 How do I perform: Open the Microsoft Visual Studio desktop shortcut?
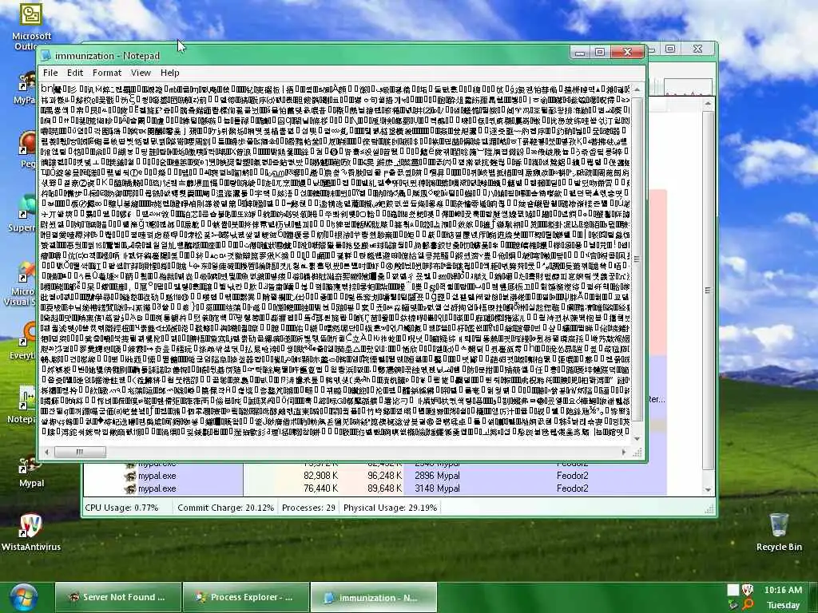pos(20,284)
